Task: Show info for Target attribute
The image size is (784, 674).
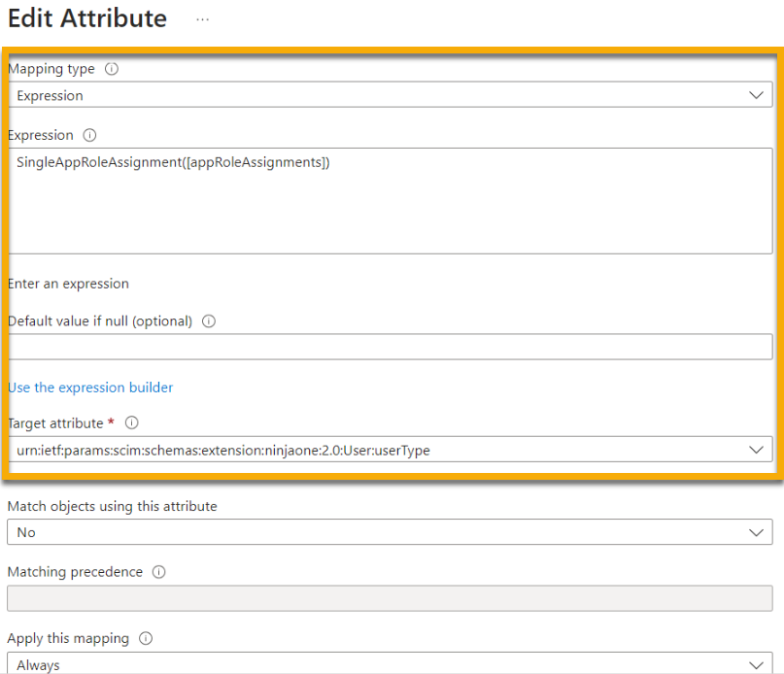Action: (x=132, y=422)
